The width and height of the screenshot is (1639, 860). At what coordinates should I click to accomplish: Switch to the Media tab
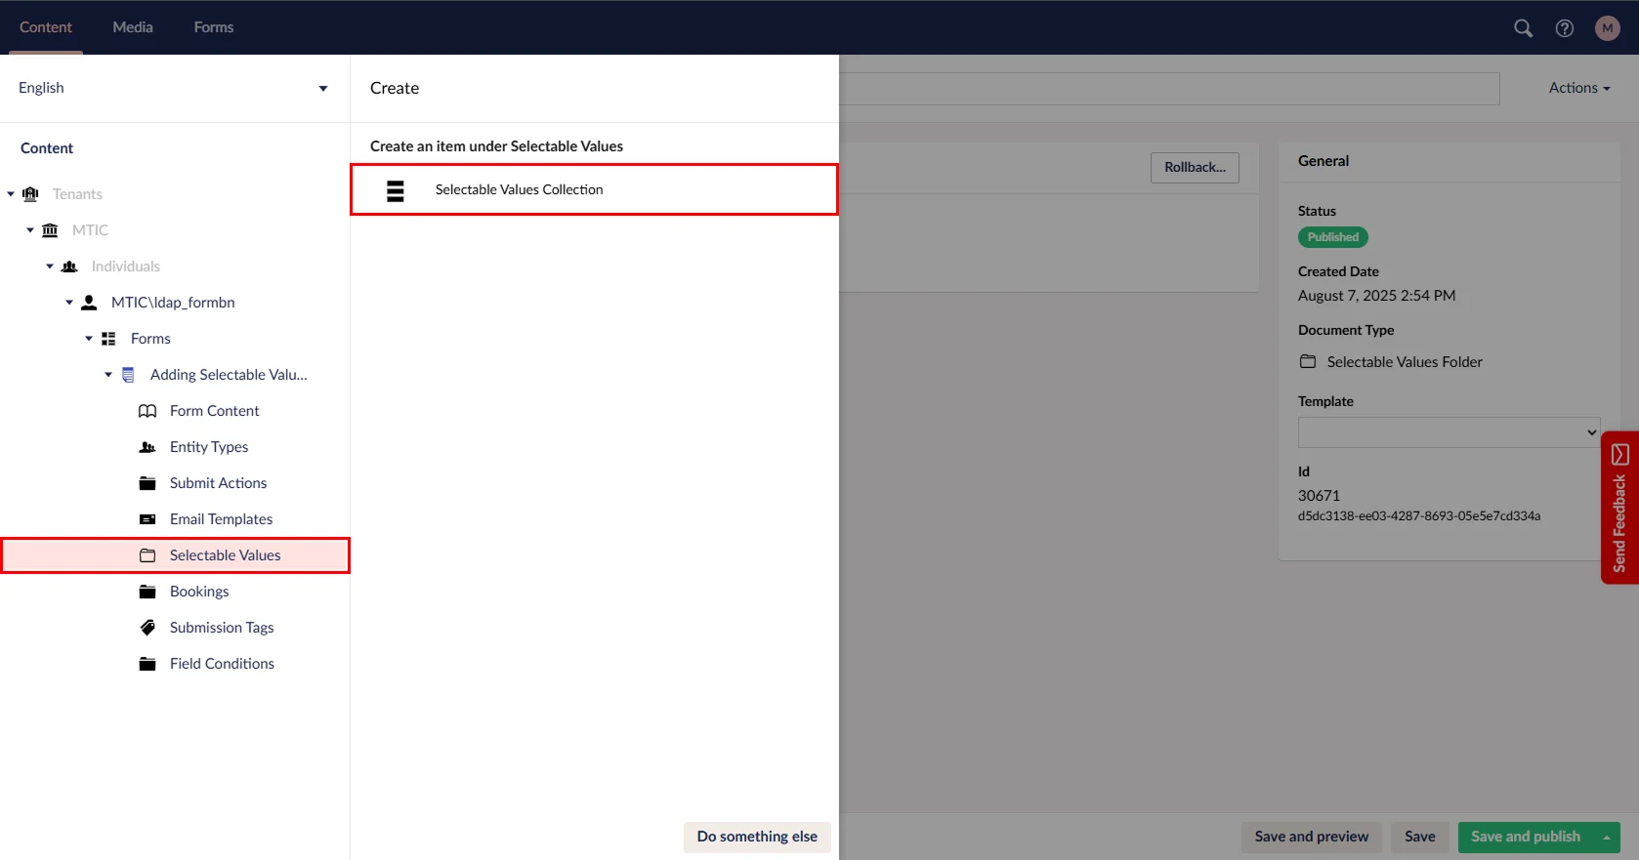133,27
